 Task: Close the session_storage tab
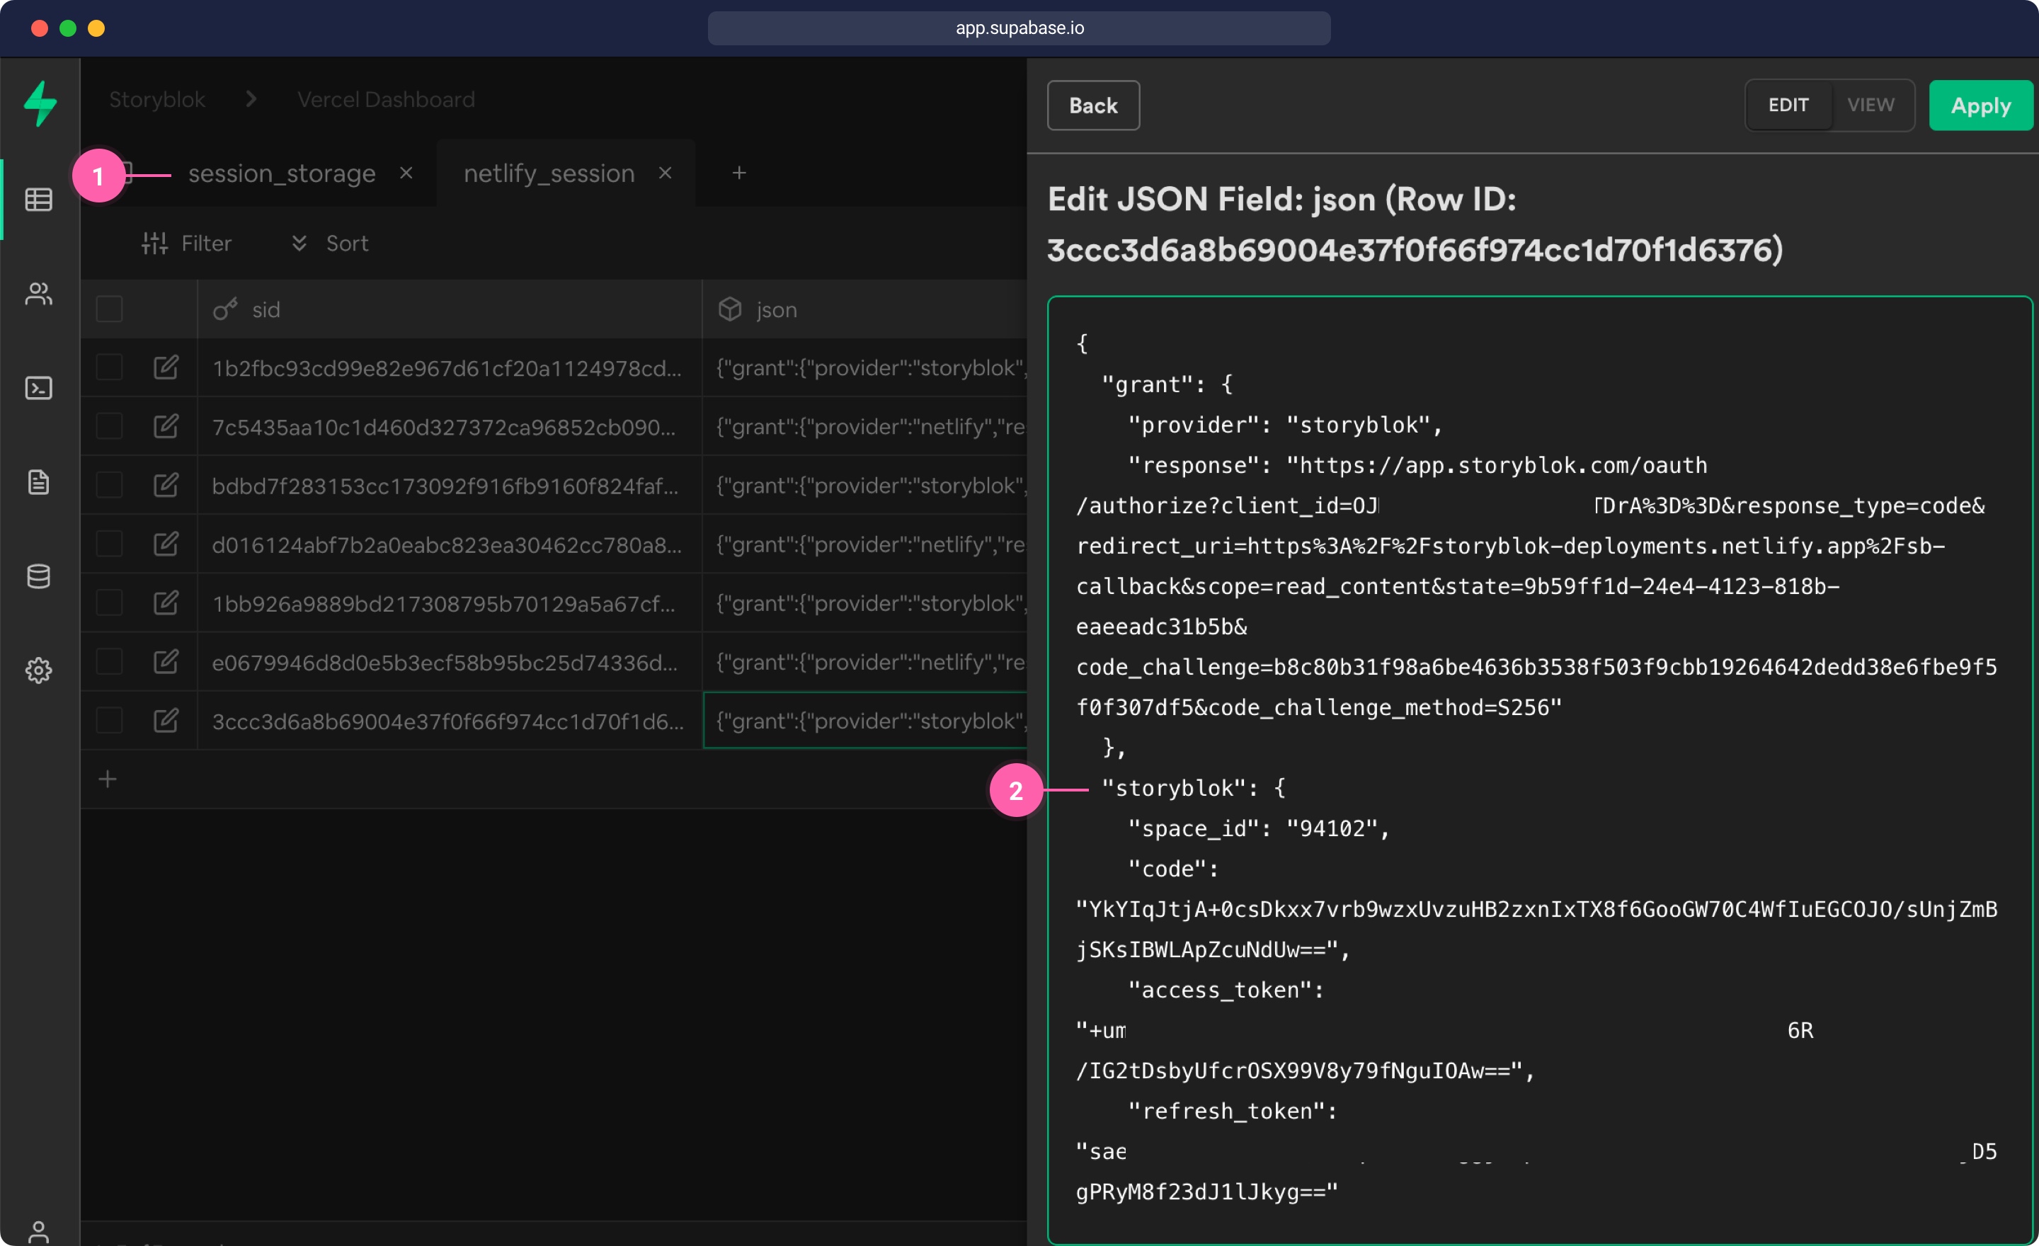tap(406, 173)
